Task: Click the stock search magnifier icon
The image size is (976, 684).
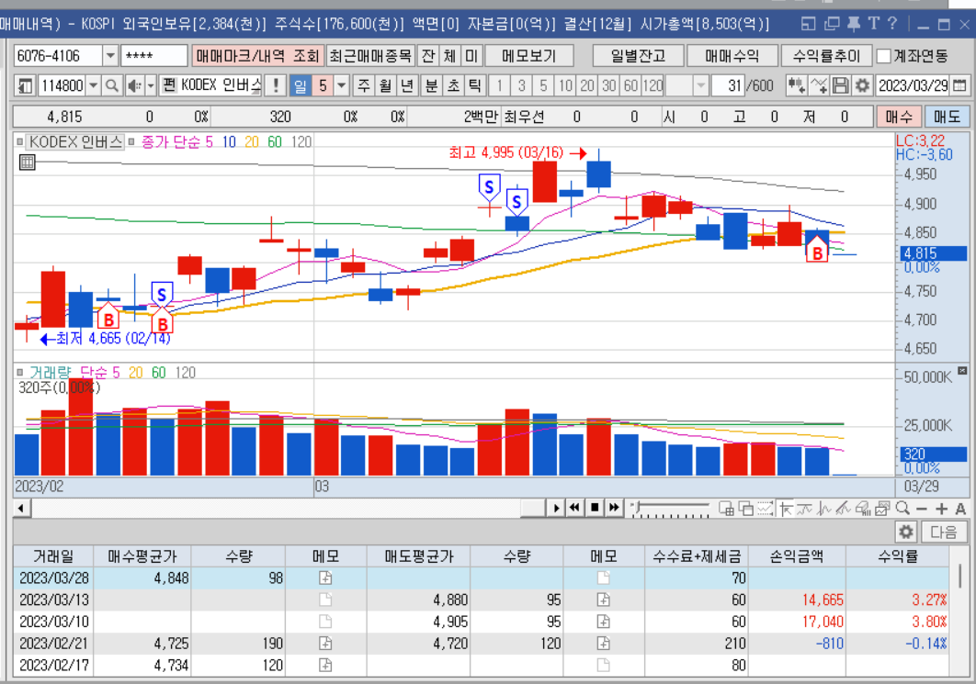Action: coord(109,84)
